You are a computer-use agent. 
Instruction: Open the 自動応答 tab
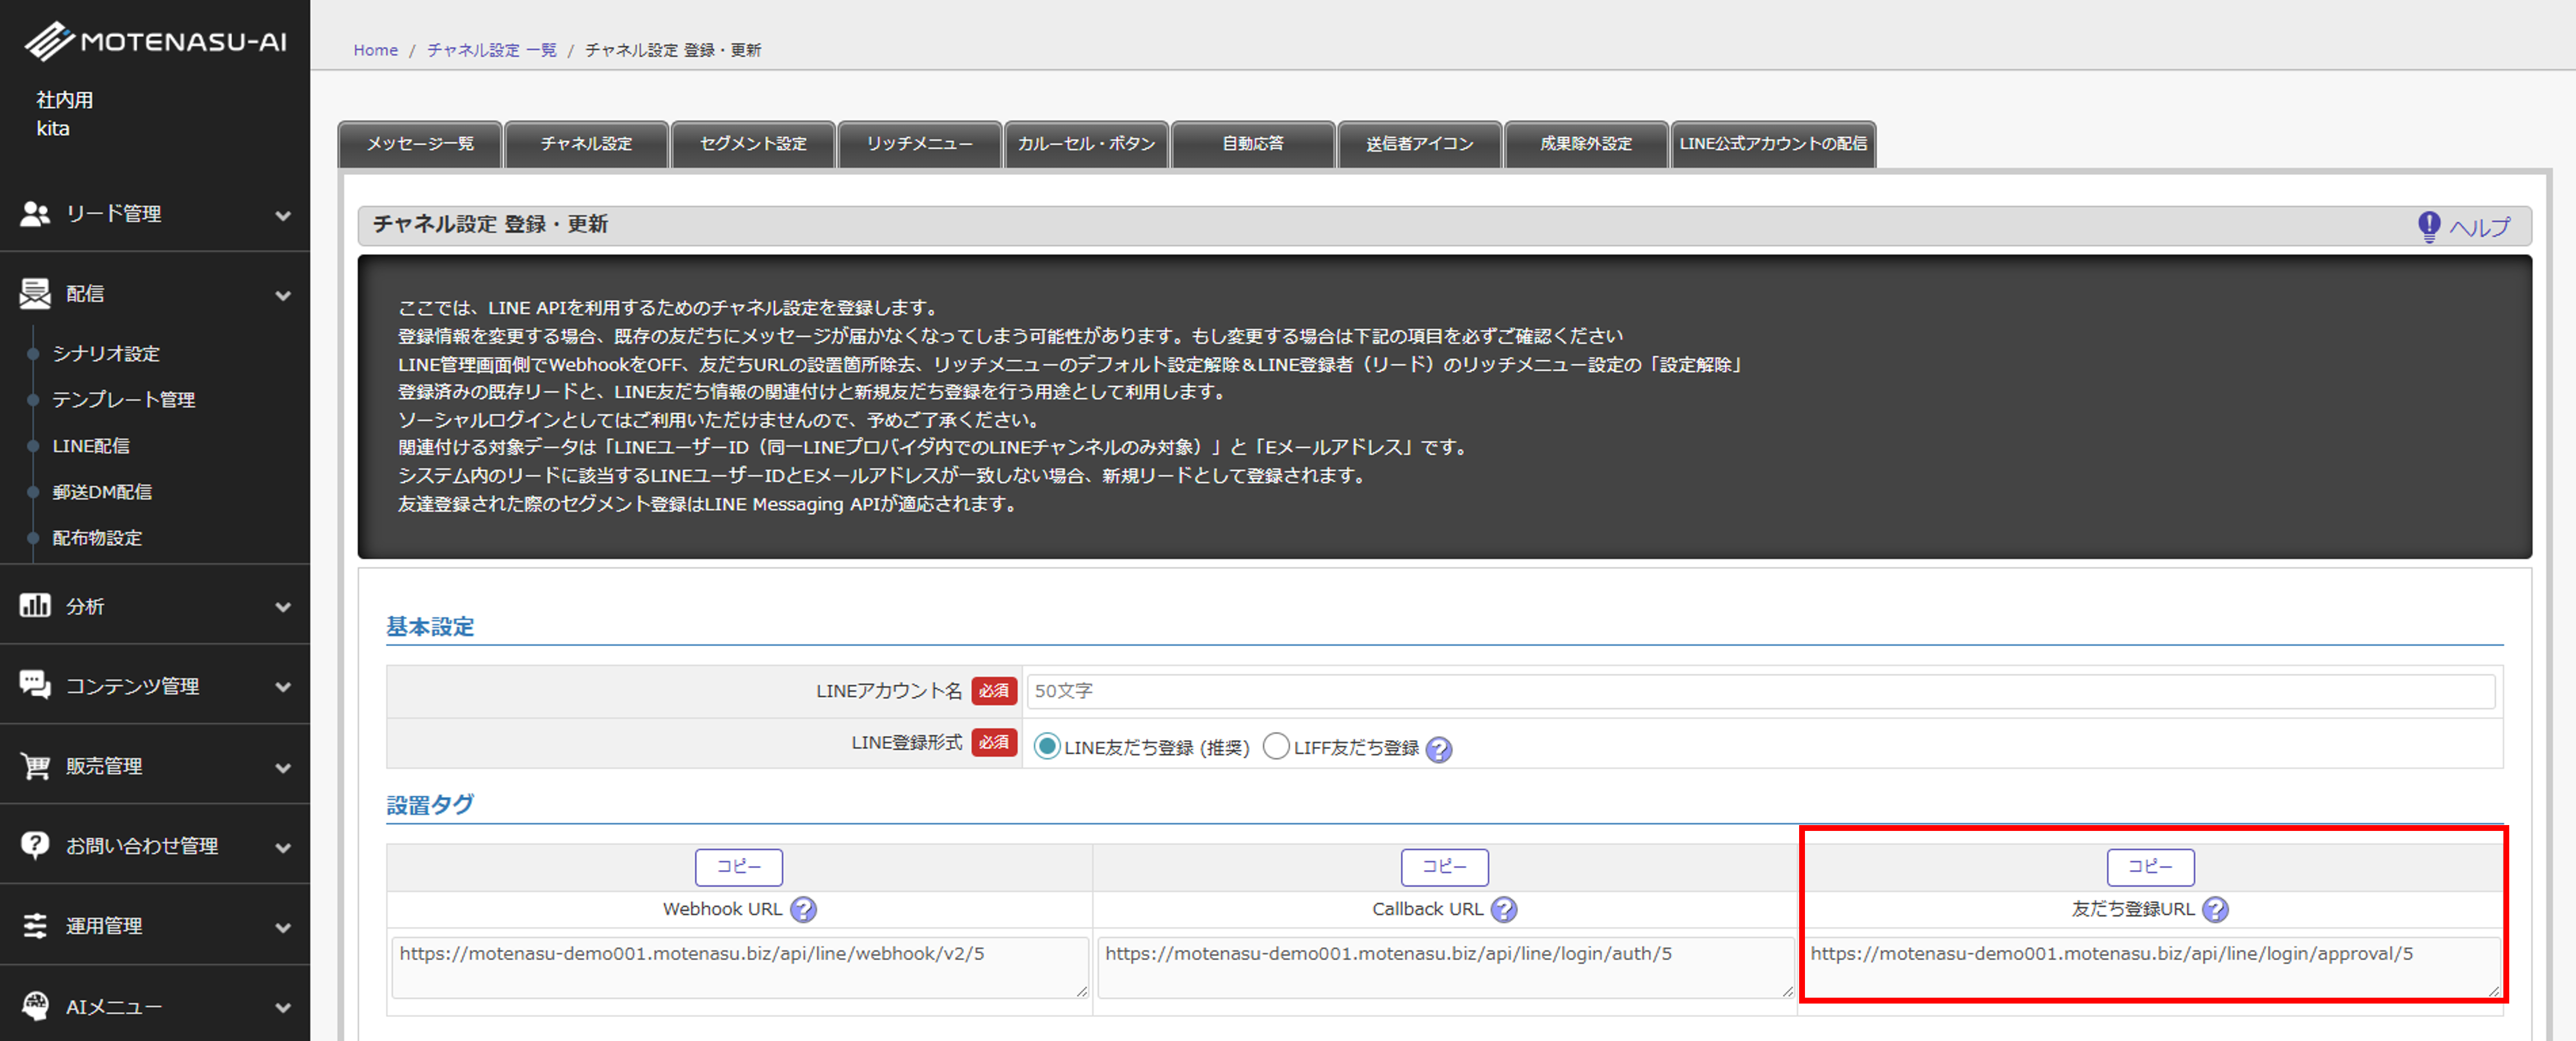1252,144
